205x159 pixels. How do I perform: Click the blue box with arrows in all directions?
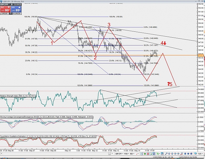tap(191, 154)
